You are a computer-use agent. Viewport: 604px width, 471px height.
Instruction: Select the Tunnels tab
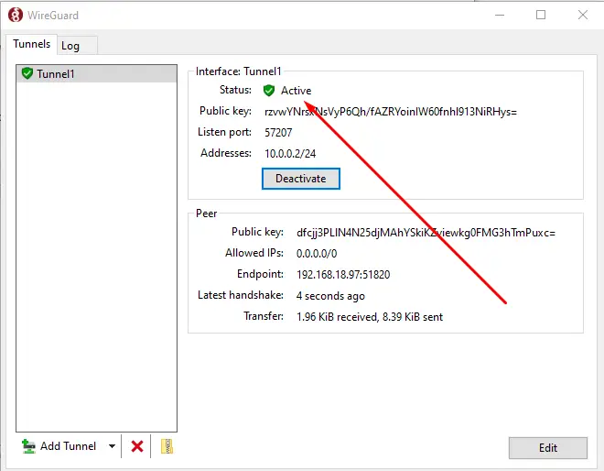[x=31, y=45]
